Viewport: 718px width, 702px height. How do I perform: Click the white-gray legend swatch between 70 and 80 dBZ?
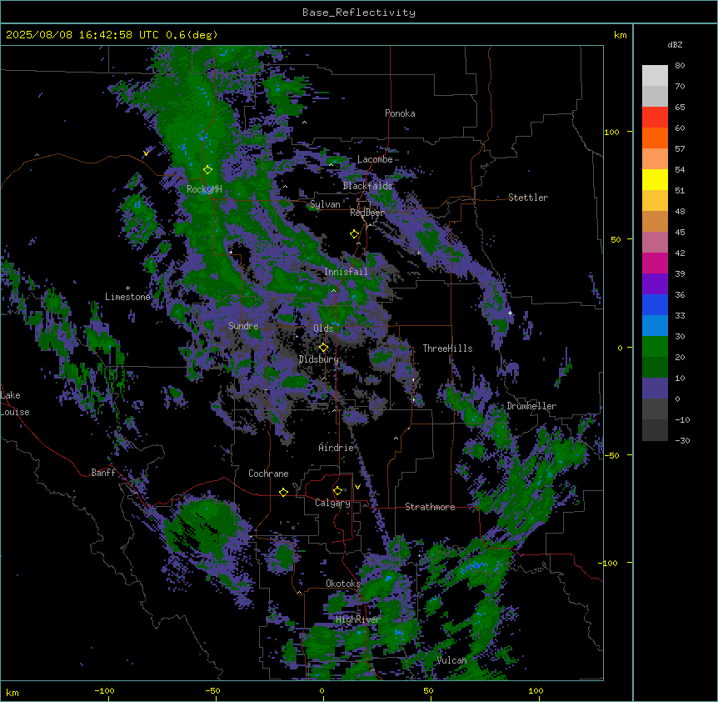[x=655, y=76]
